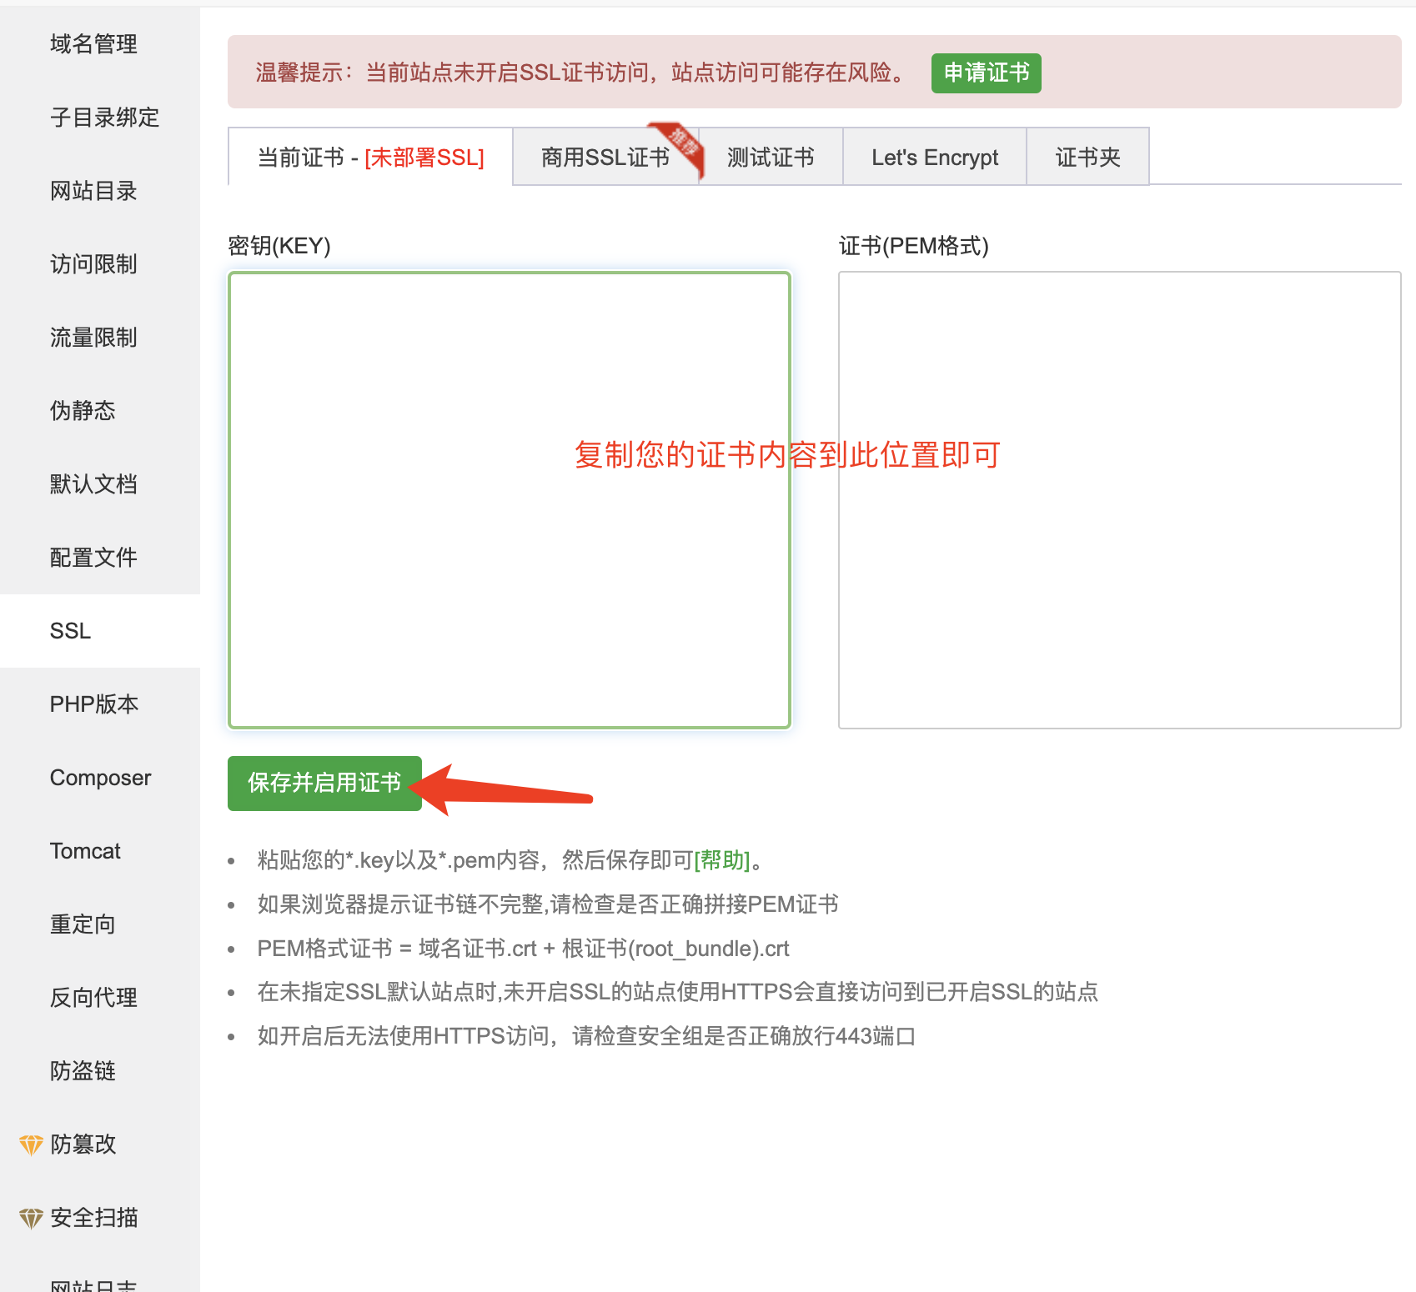Open 重定向 settings
Image resolution: width=1416 pixels, height=1292 pixels.
[81, 924]
